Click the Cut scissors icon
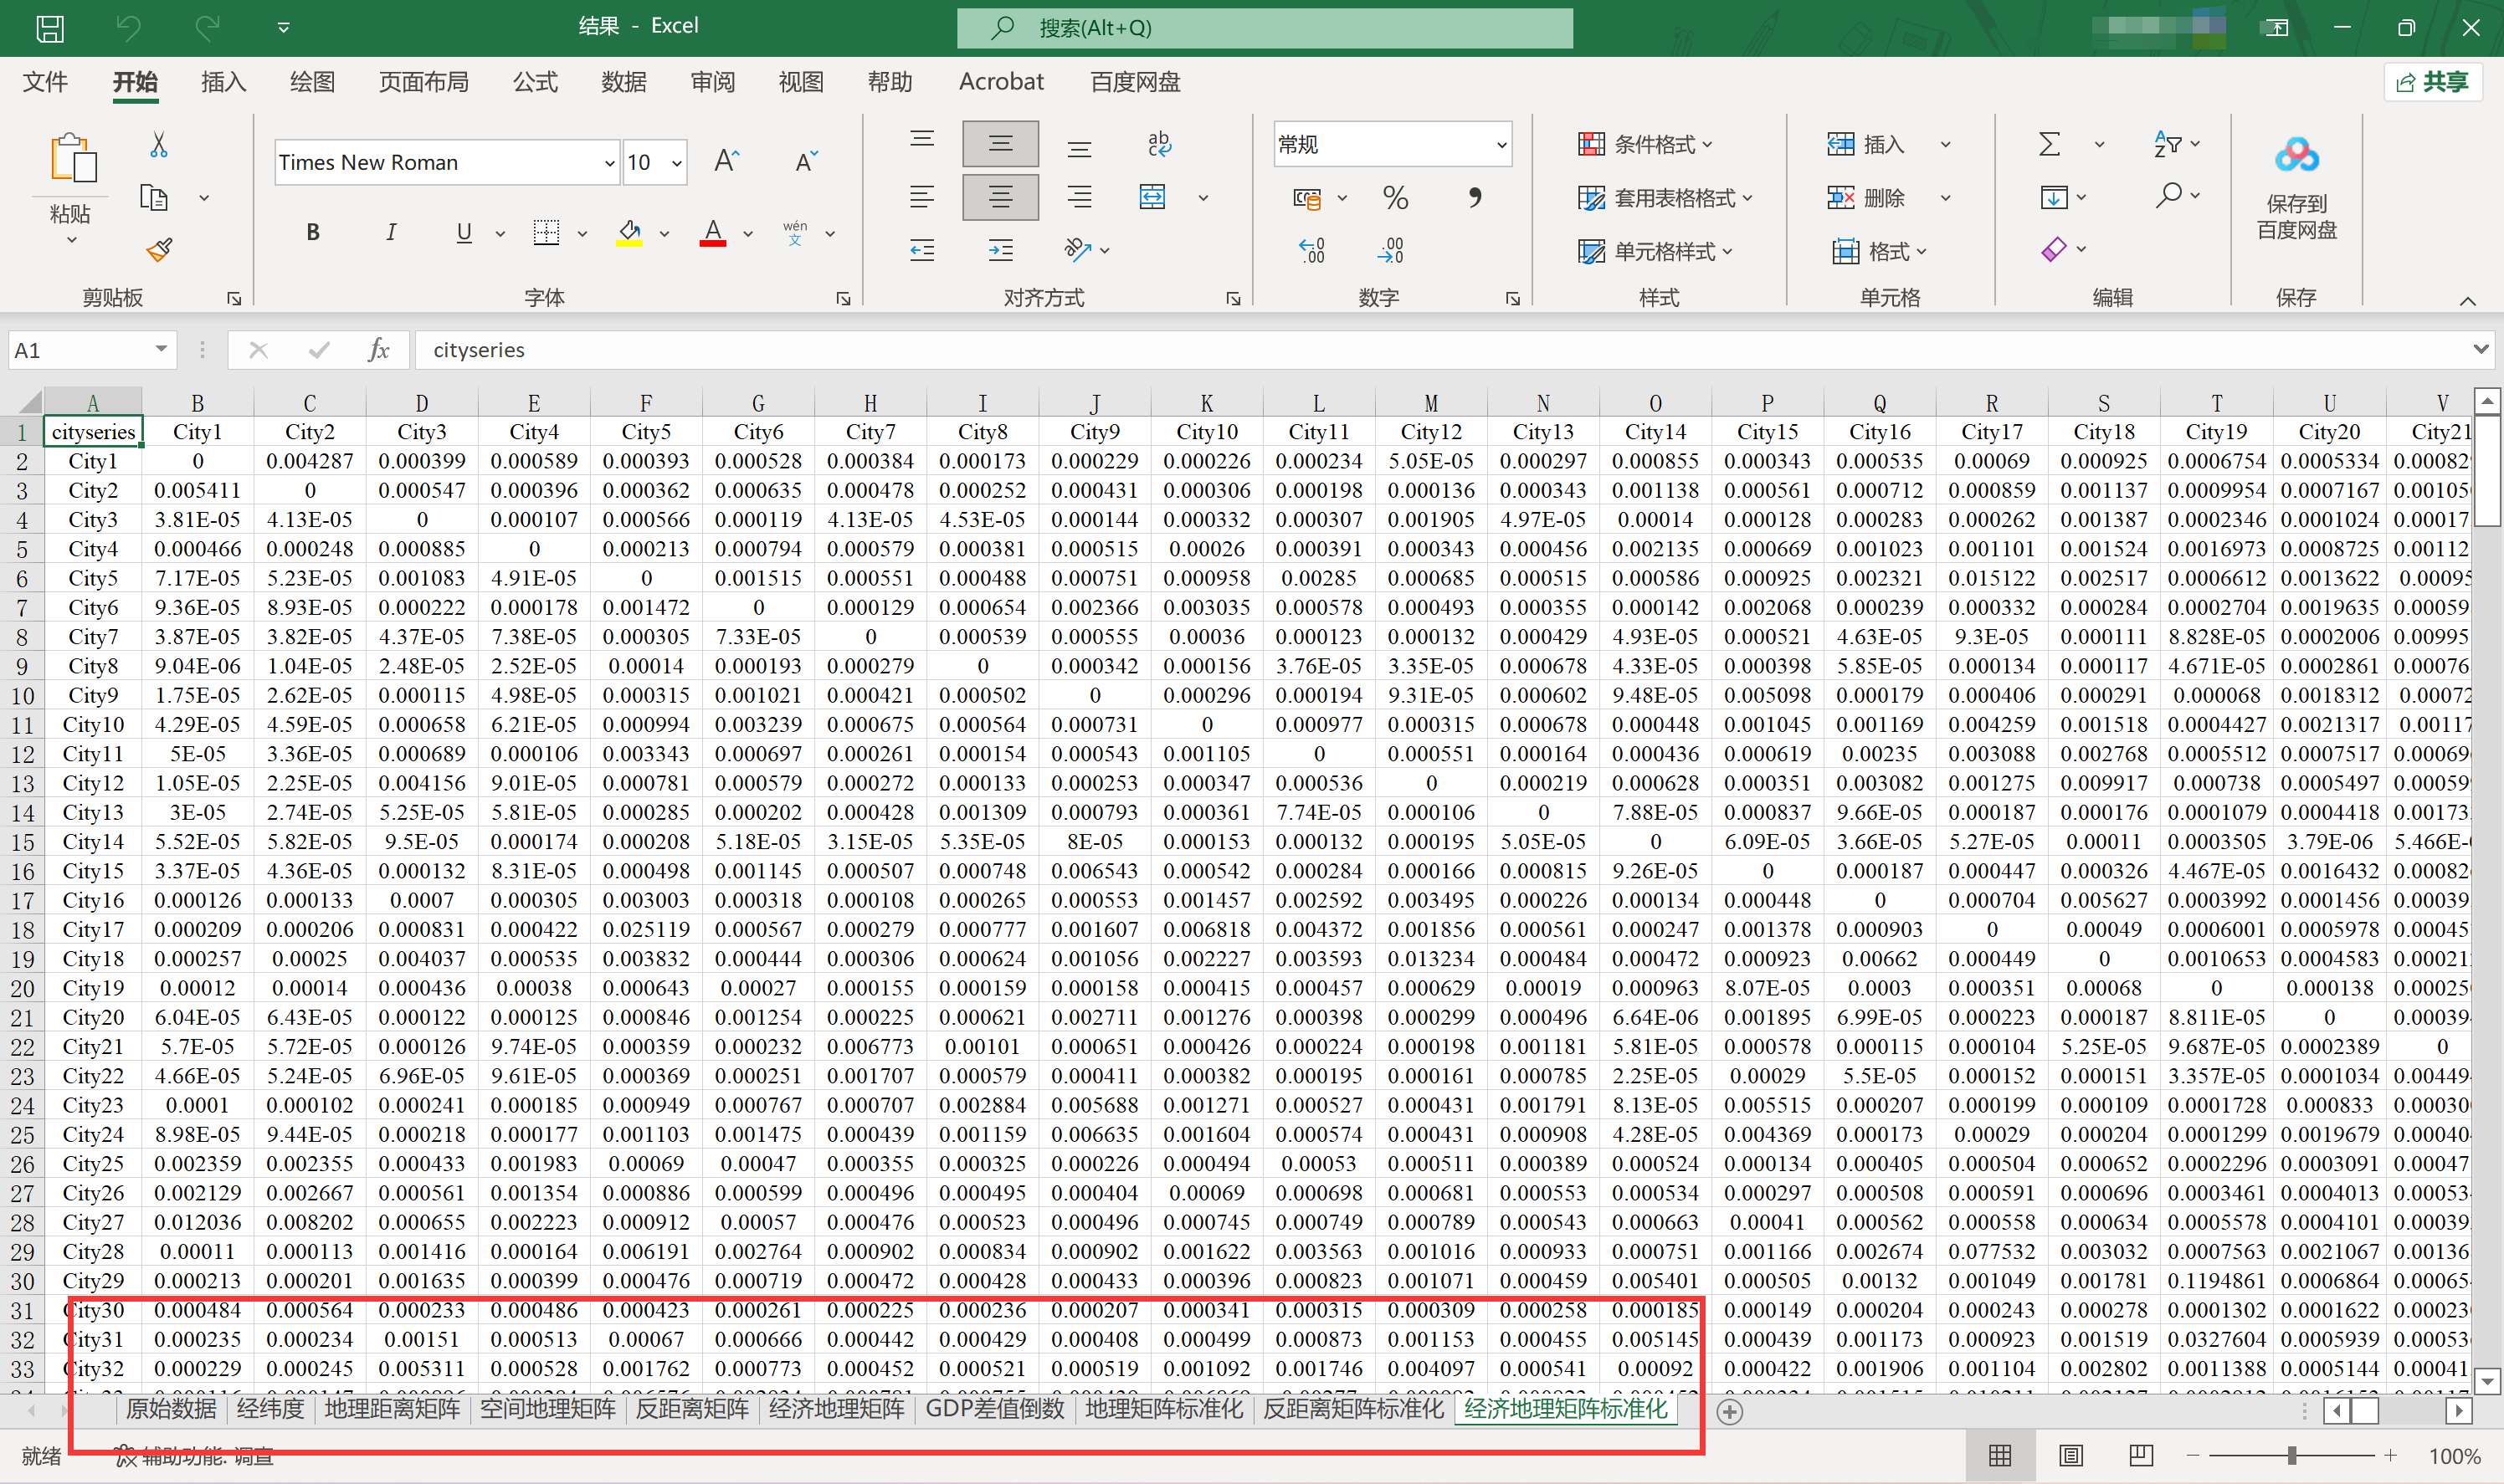The width and height of the screenshot is (2504, 1484). coord(158,145)
